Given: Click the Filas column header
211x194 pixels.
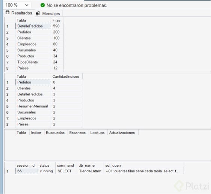Looking at the screenshot, I should [x=57, y=20].
